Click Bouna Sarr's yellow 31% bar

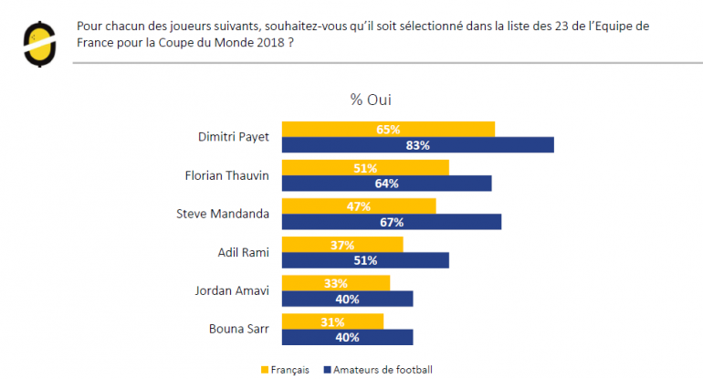coord(332,321)
